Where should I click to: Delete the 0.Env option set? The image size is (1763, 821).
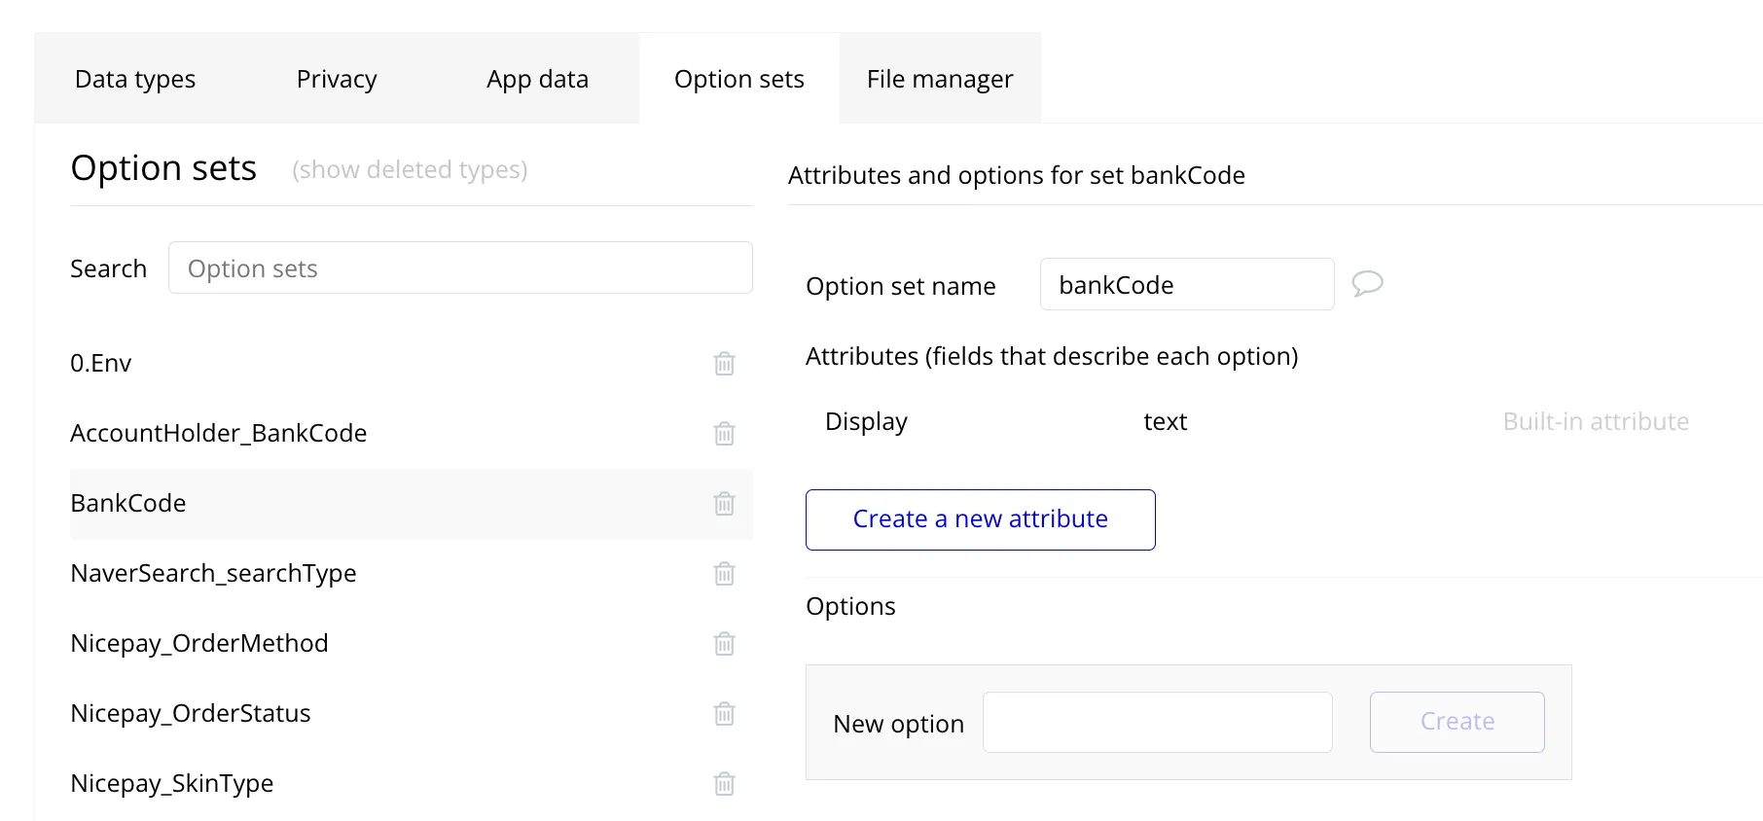pos(724,364)
